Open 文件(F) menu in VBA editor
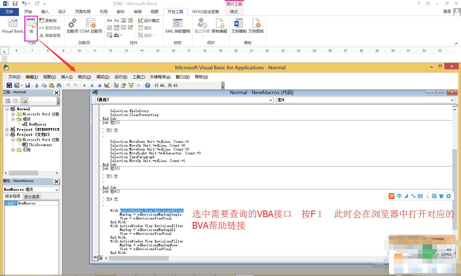461x276 pixels. (x=14, y=77)
